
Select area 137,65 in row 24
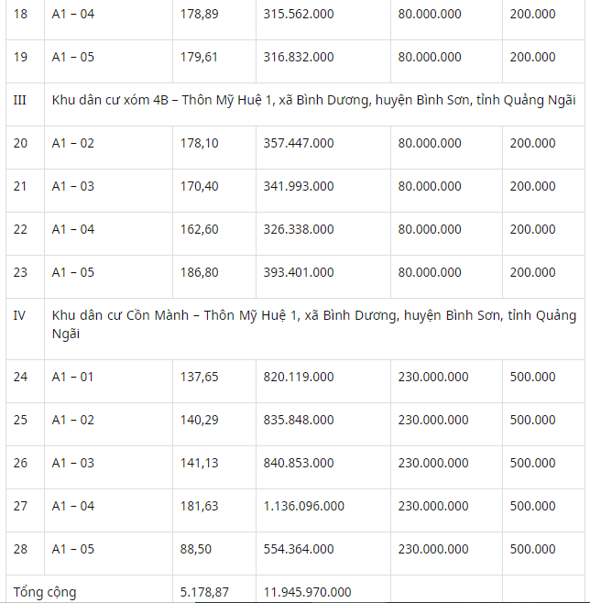click(x=199, y=377)
